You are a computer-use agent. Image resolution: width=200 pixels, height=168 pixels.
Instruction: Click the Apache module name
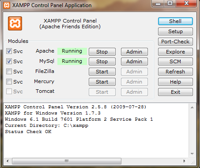point(45,51)
